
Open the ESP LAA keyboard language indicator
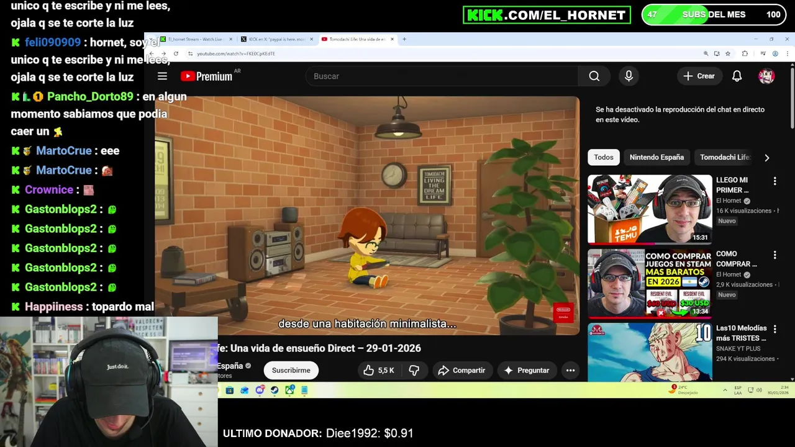pyautogui.click(x=738, y=390)
